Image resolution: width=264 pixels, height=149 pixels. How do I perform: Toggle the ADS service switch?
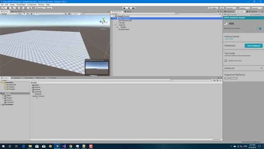[x=259, y=29]
